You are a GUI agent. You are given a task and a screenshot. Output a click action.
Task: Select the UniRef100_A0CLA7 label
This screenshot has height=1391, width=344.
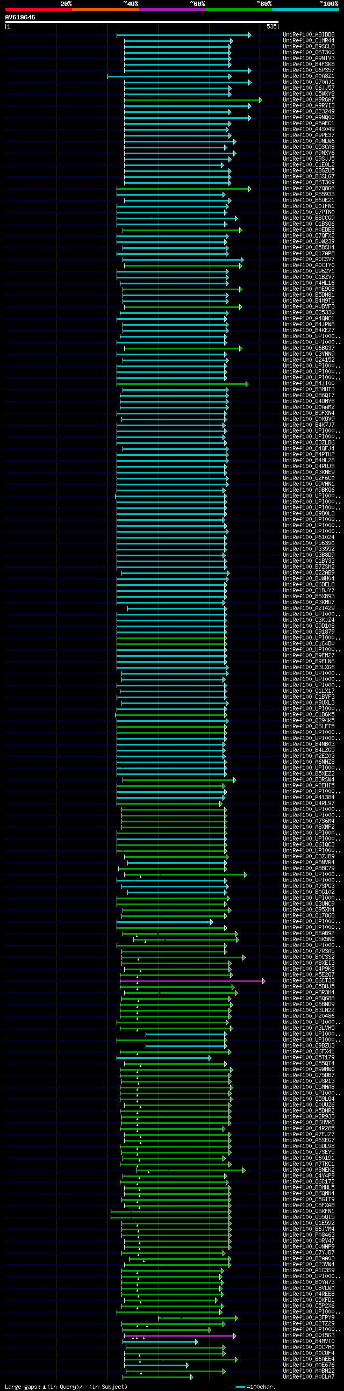click(309, 1378)
